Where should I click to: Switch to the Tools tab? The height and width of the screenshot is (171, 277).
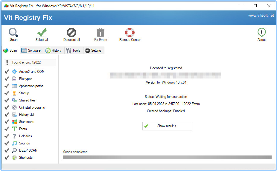74,50
